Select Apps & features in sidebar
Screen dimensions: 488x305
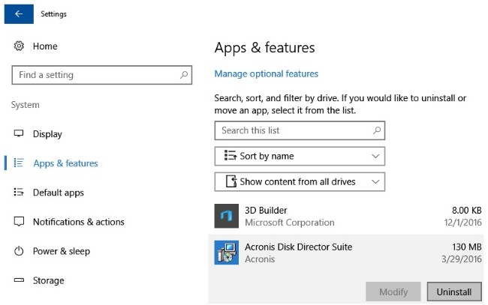tap(65, 163)
